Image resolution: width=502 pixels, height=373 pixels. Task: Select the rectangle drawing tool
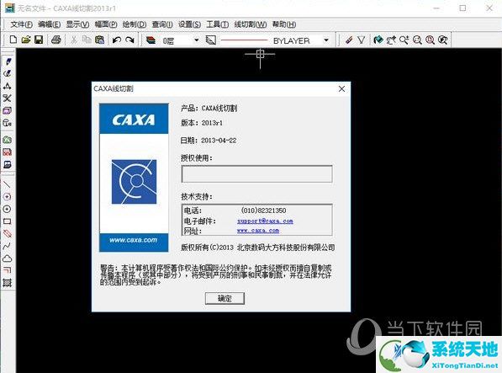[8, 221]
